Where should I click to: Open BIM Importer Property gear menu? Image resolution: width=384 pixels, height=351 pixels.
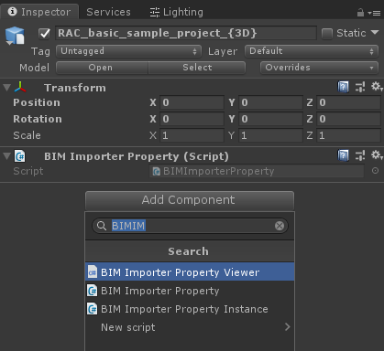click(377, 155)
